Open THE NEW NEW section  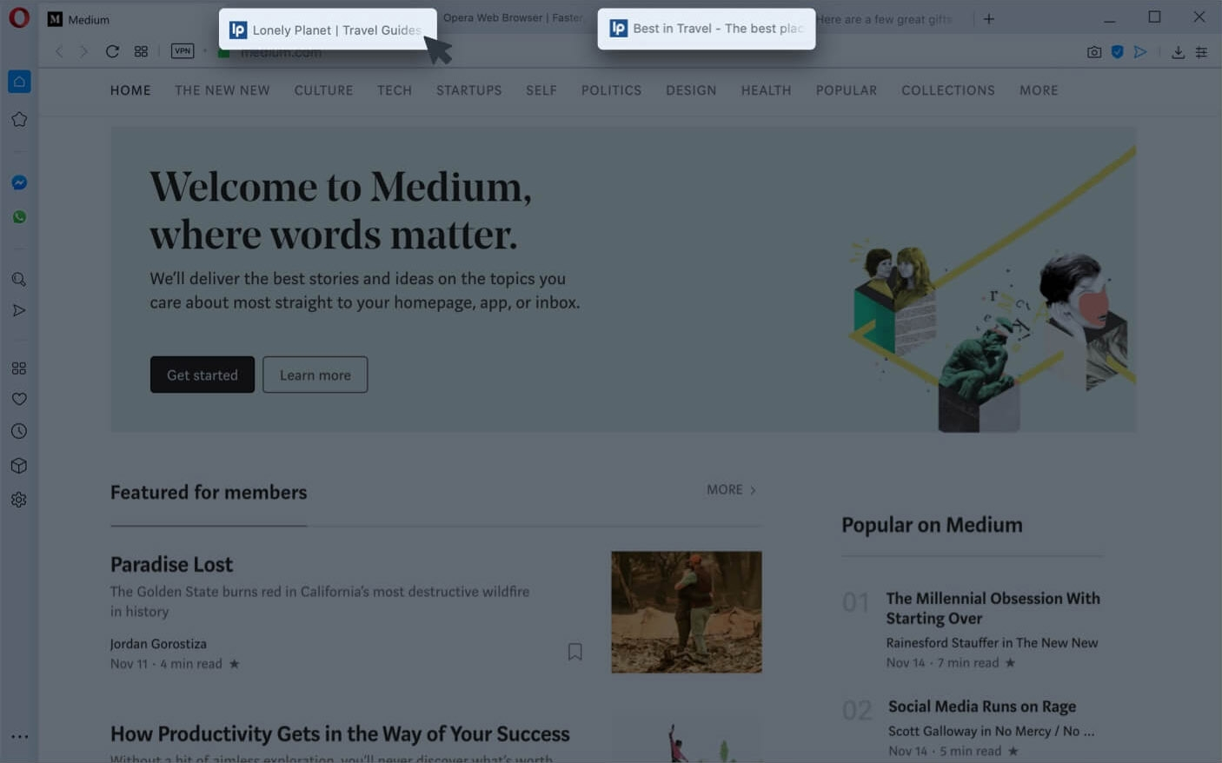(x=222, y=90)
